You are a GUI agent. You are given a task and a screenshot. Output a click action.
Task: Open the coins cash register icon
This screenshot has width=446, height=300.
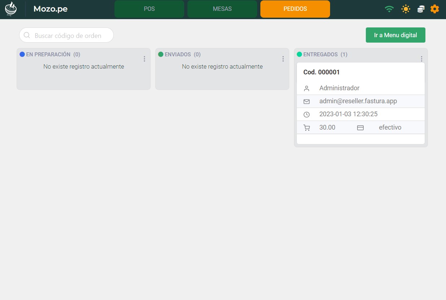coord(421,9)
